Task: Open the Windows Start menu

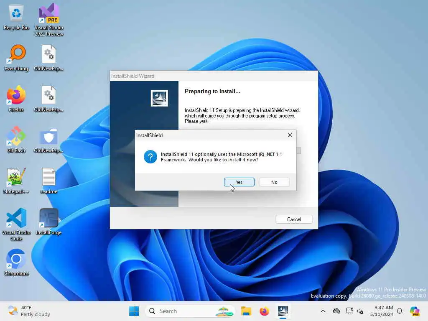Action: coord(134,311)
